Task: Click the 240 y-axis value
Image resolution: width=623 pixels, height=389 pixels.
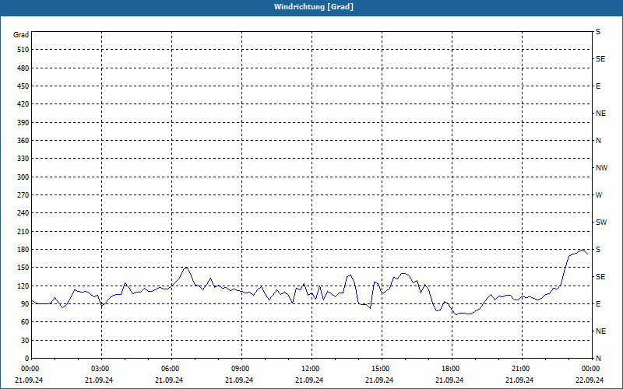Action: 23,213
